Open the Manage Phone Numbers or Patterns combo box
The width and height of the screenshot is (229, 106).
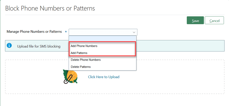pyautogui.click(x=103, y=32)
